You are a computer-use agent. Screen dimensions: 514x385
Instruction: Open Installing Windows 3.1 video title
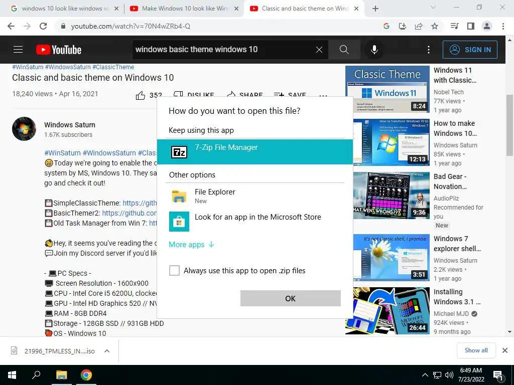tap(457, 297)
